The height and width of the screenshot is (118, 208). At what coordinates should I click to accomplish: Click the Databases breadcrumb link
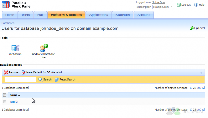click(8, 23)
